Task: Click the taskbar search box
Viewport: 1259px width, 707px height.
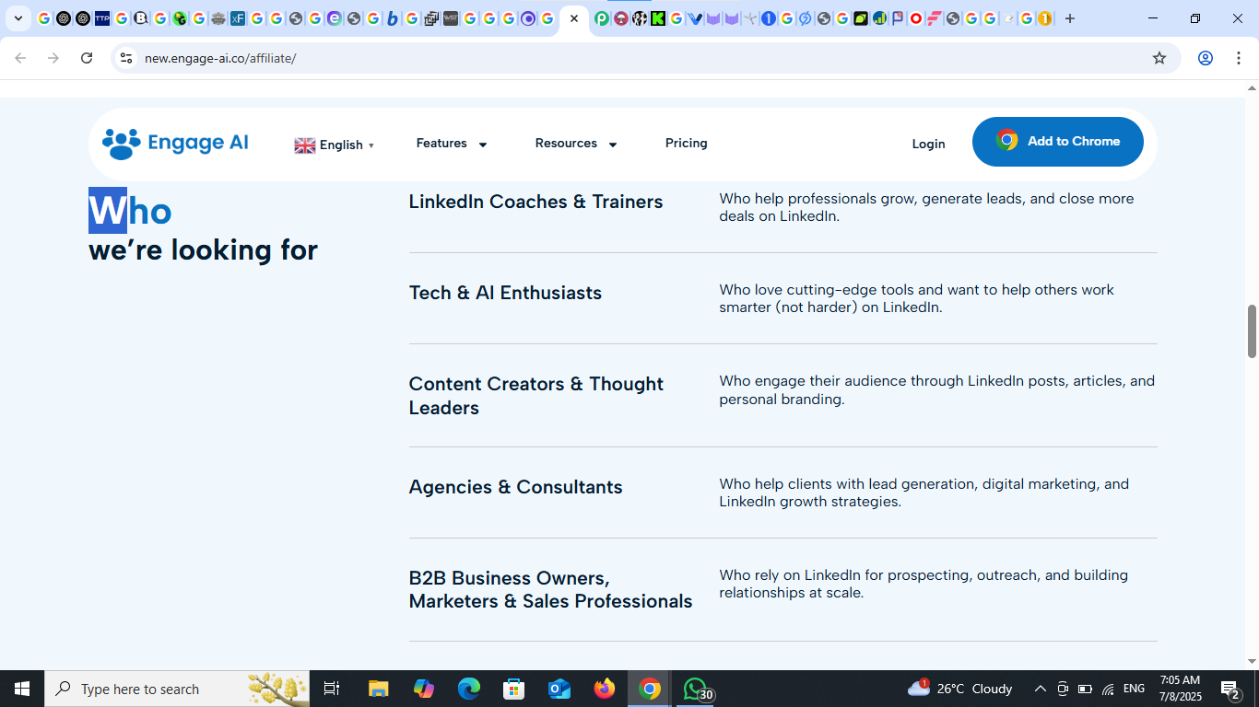Action: point(177,689)
